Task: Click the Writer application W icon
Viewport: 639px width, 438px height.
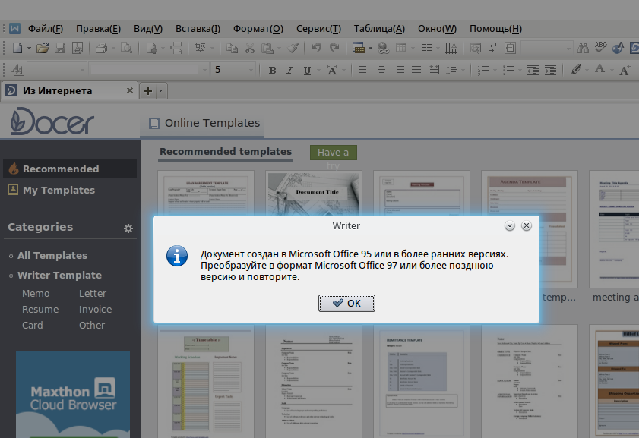Action: 14,29
